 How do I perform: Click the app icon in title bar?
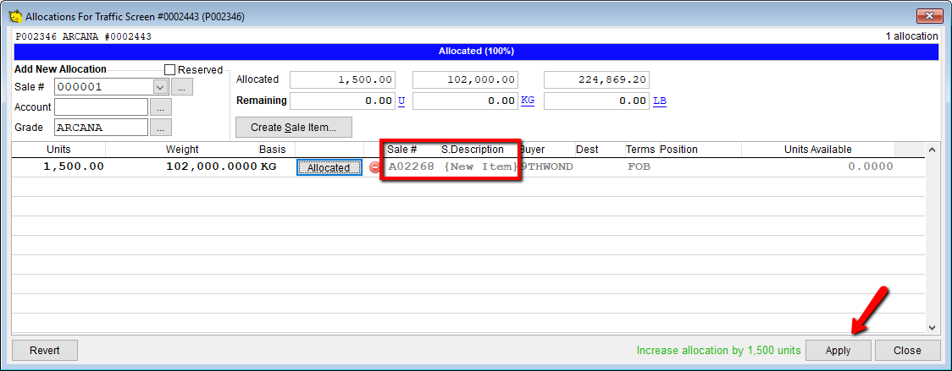(x=16, y=16)
